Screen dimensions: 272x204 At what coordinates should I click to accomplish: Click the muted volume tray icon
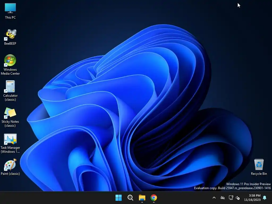pyautogui.click(x=238, y=198)
